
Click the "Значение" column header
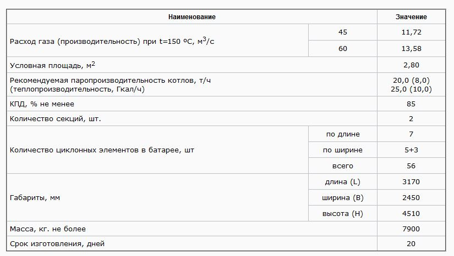coord(411,17)
